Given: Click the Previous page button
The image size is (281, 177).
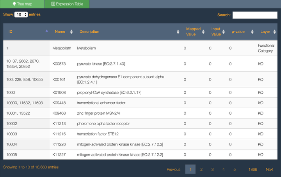Looking at the screenshot, I should [x=173, y=170].
